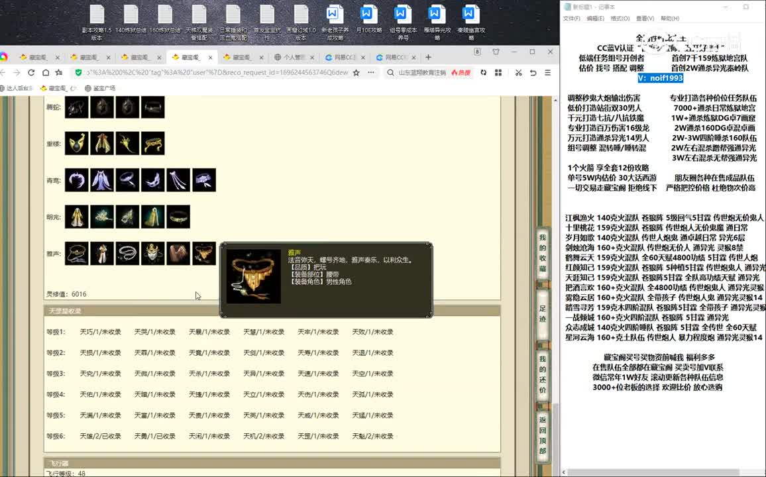Screen dimensions: 766x477
Task: Select the first robe icon in 明光 row
Action: (77, 217)
